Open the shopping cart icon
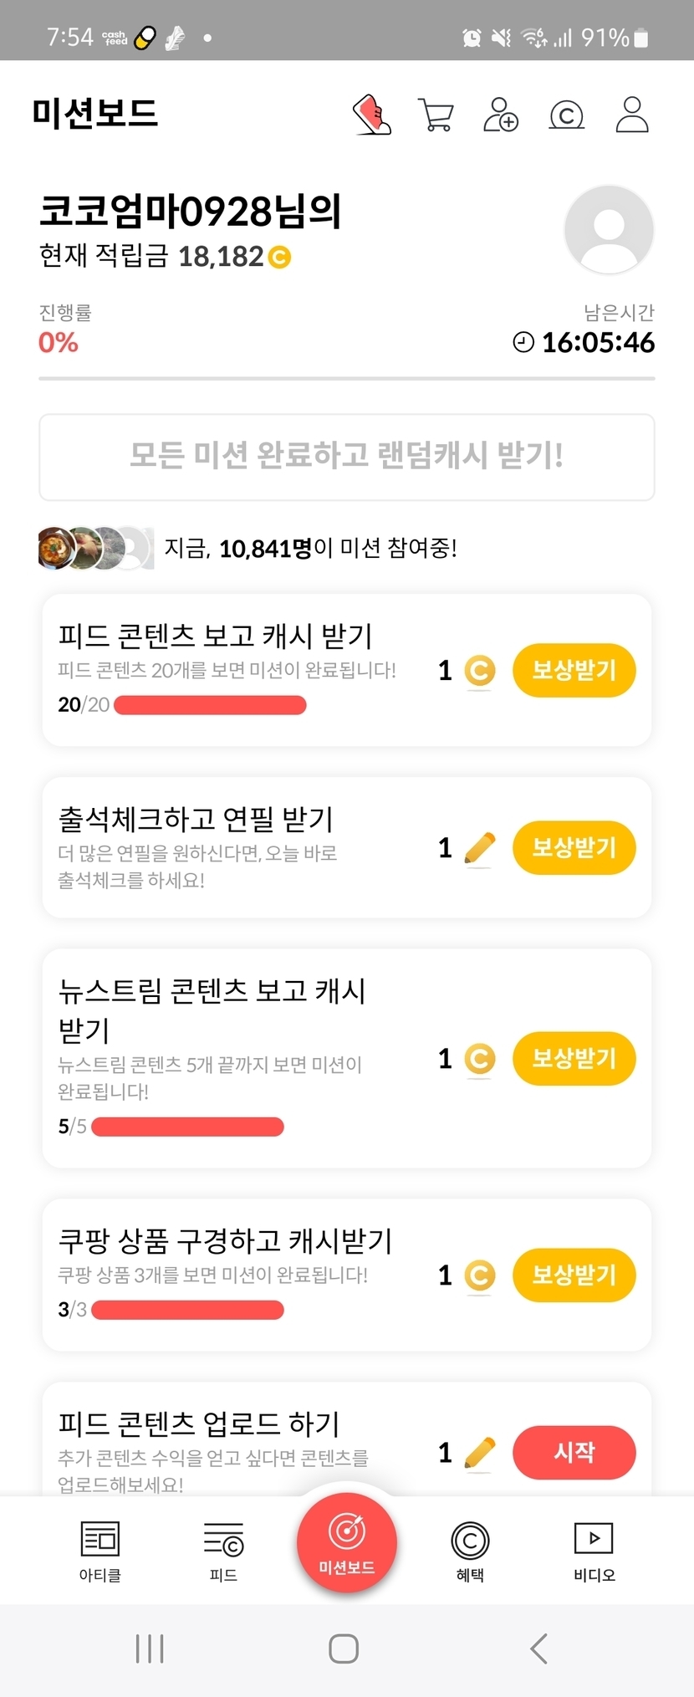This screenshot has height=1697, width=694. point(436,115)
